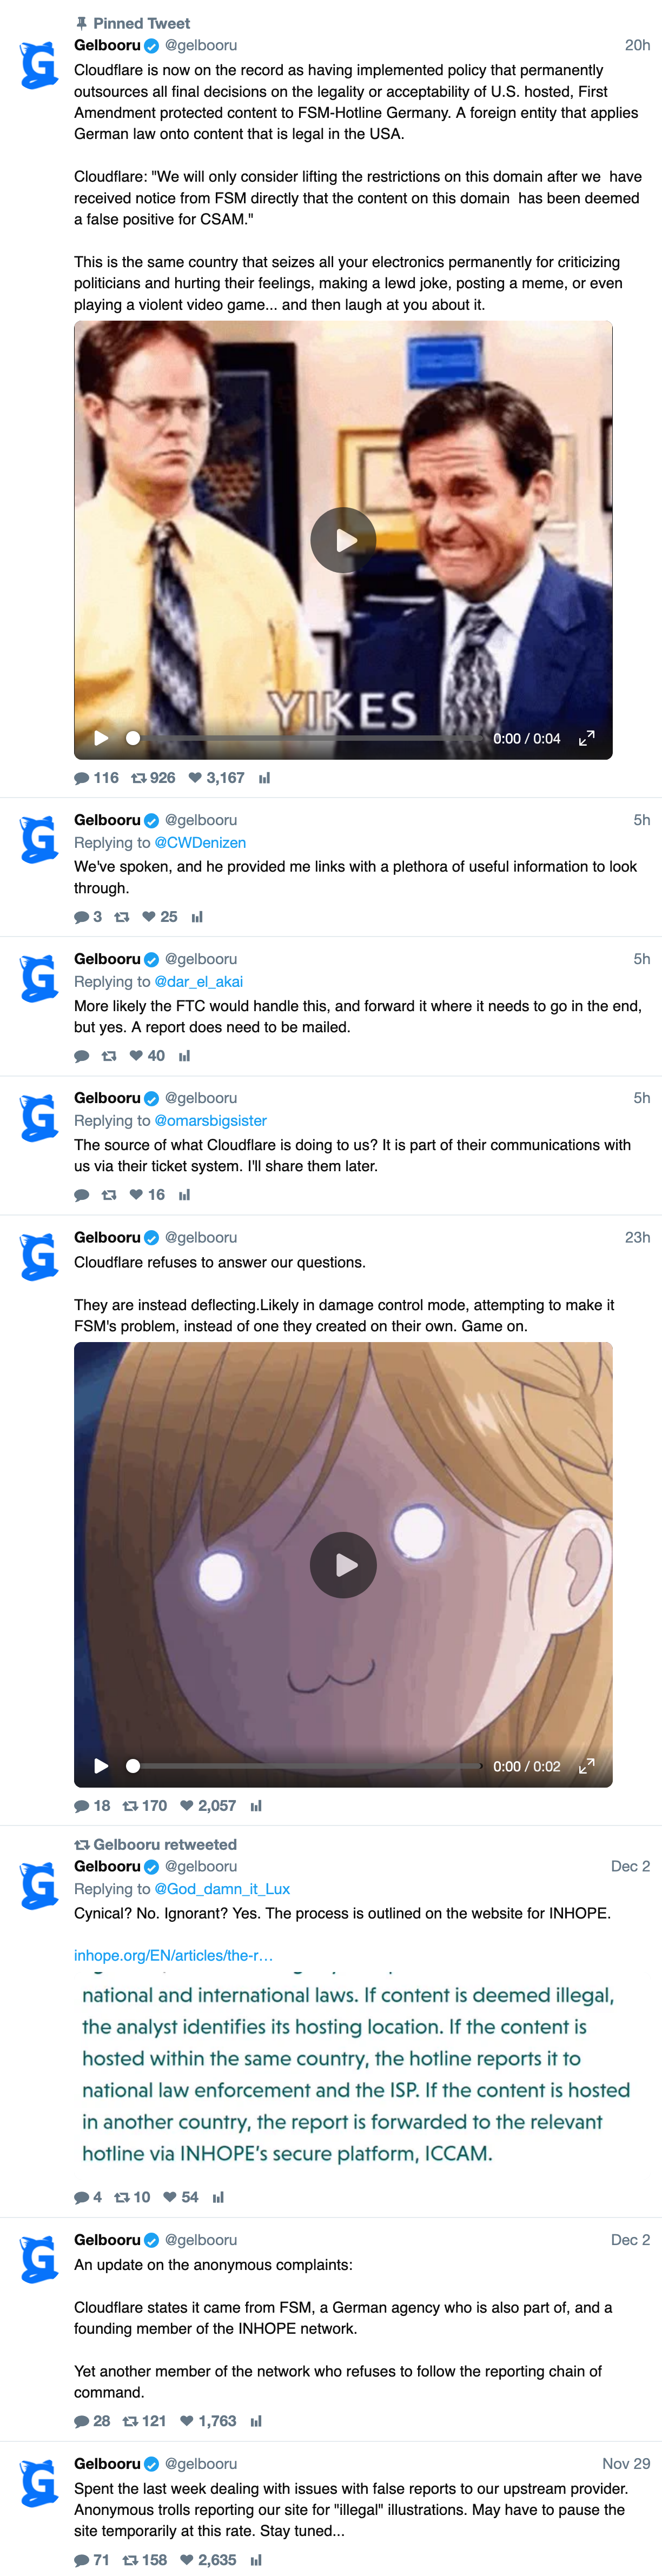Open the @CWDenizen profile link
662x2576 pixels.
(200, 843)
